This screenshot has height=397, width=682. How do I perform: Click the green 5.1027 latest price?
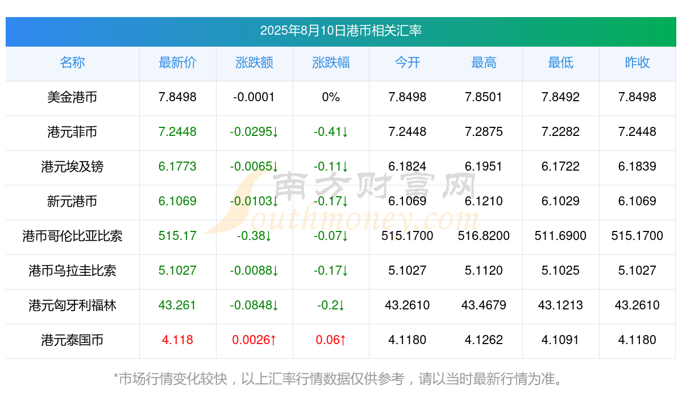tap(177, 271)
